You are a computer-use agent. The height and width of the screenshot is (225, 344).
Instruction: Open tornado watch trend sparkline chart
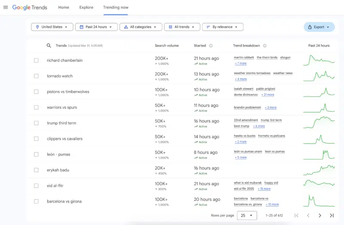pos(319,76)
